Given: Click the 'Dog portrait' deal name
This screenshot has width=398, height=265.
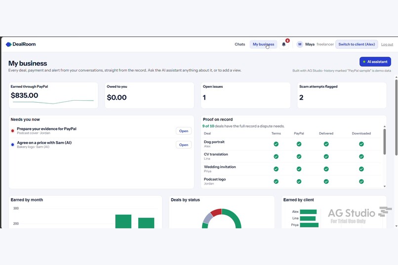Looking at the screenshot, I should [x=214, y=142].
